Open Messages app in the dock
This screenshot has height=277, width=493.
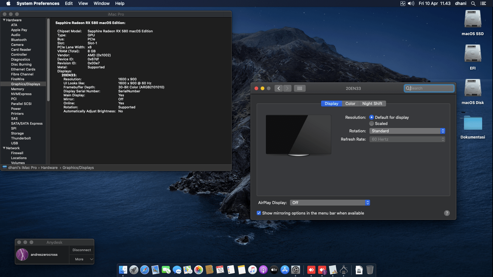[177, 270]
